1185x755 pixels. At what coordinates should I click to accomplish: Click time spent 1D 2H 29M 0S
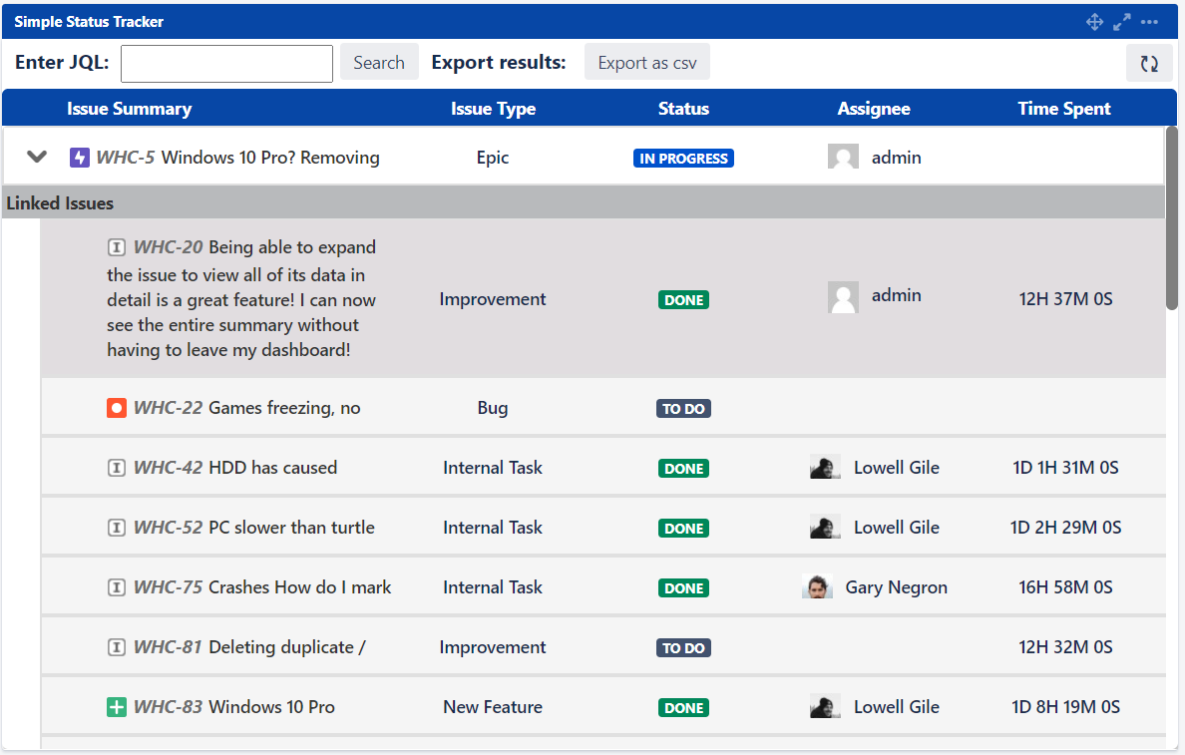[x=1065, y=528]
